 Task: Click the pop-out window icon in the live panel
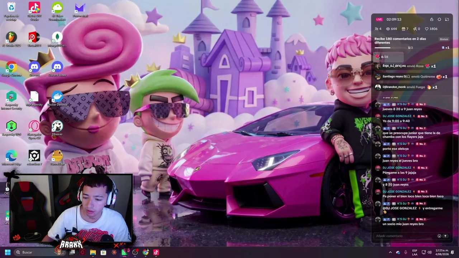[447, 19]
